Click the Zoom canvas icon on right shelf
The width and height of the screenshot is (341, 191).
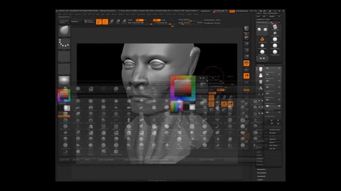[246, 45]
